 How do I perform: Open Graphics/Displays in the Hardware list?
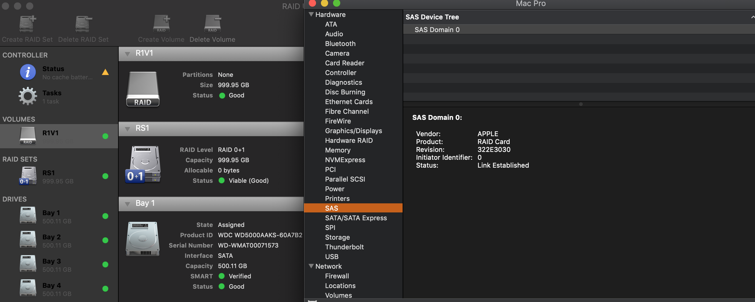point(353,131)
